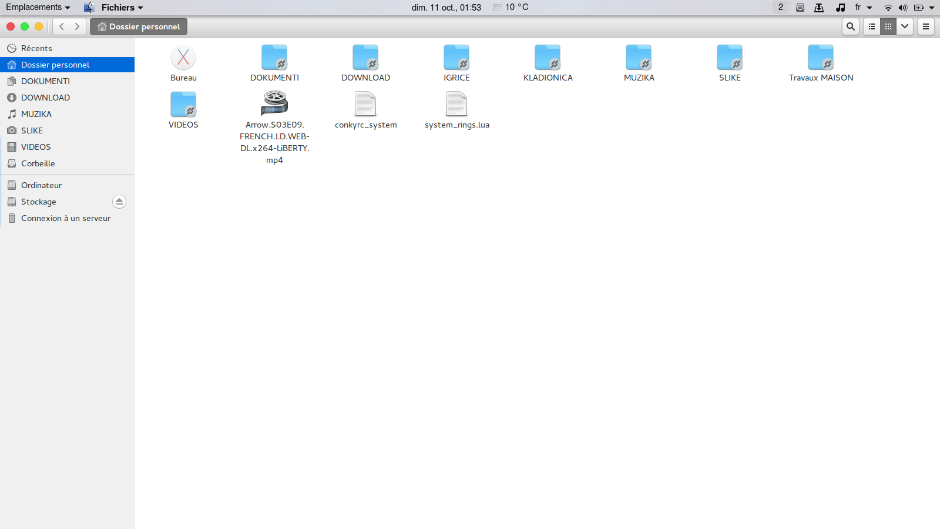The image size is (940, 529).
Task: Open DOWNLOAD in the sidebar
Action: tap(68, 98)
